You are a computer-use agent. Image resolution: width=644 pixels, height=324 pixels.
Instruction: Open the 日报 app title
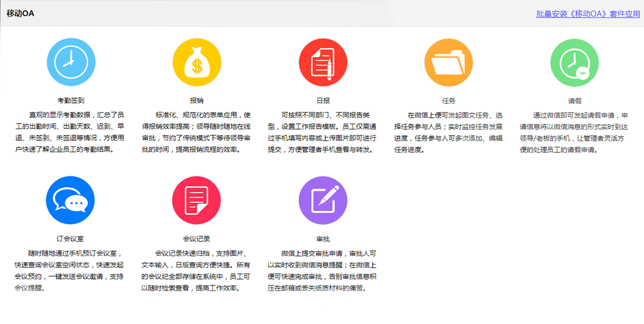click(x=323, y=101)
